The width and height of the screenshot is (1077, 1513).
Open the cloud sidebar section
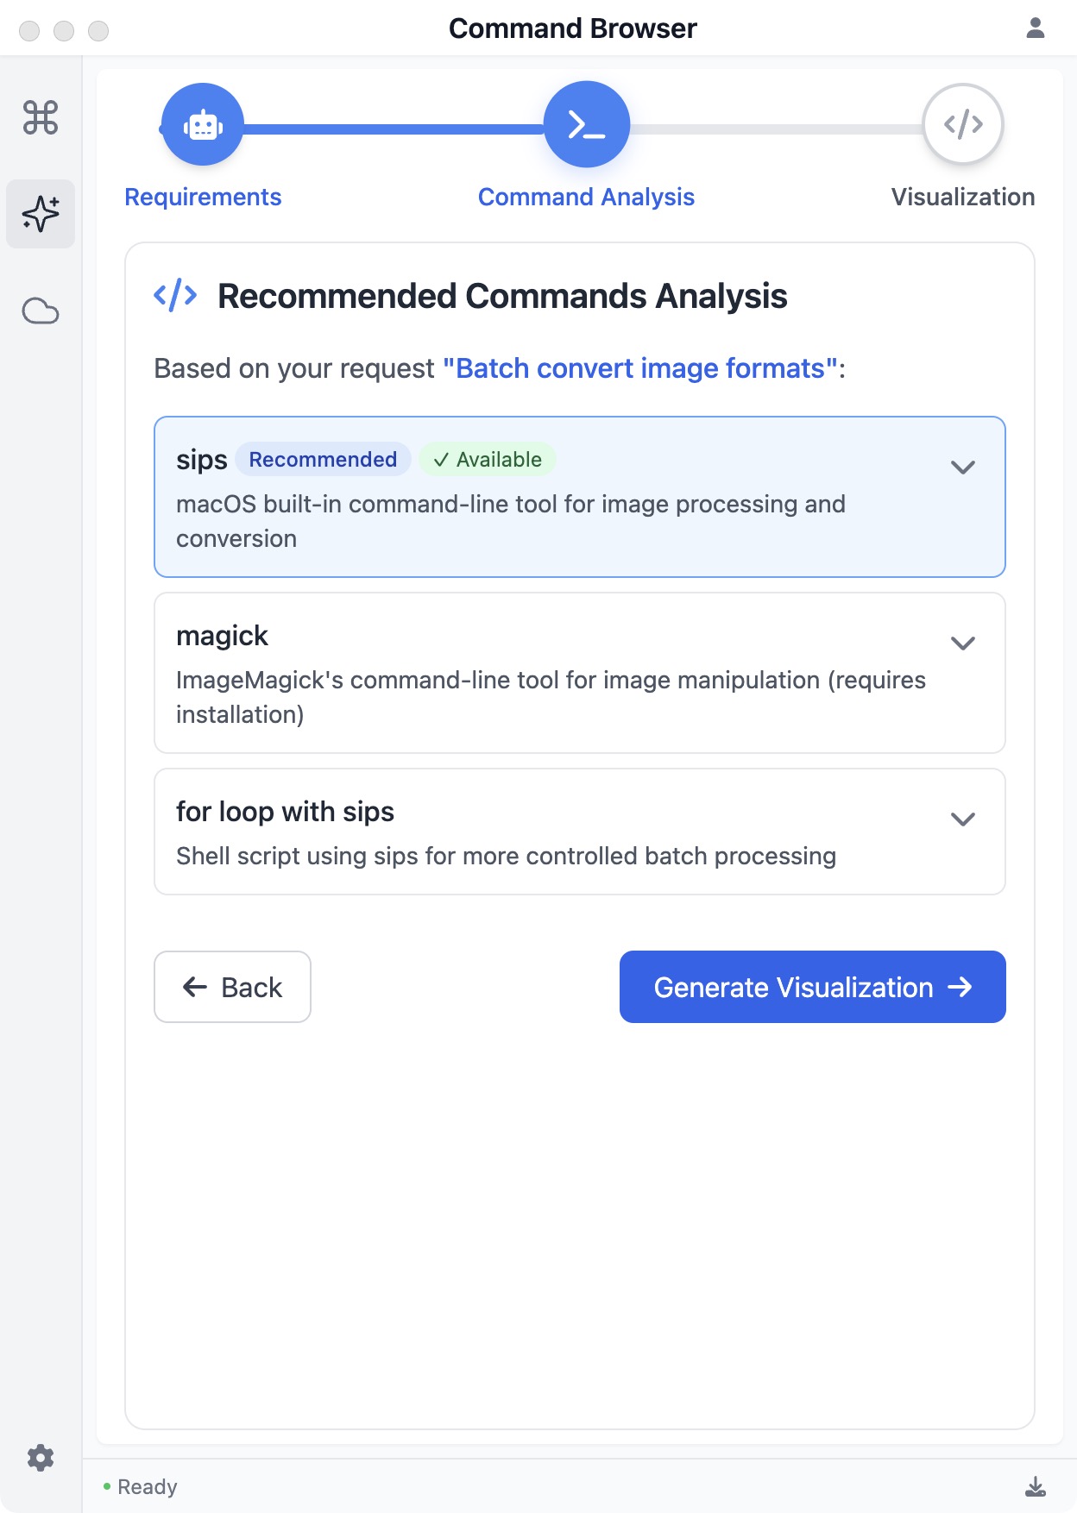41,311
